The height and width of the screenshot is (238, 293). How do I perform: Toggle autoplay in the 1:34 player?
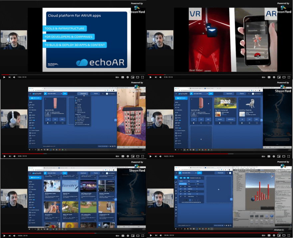pos(117,77)
